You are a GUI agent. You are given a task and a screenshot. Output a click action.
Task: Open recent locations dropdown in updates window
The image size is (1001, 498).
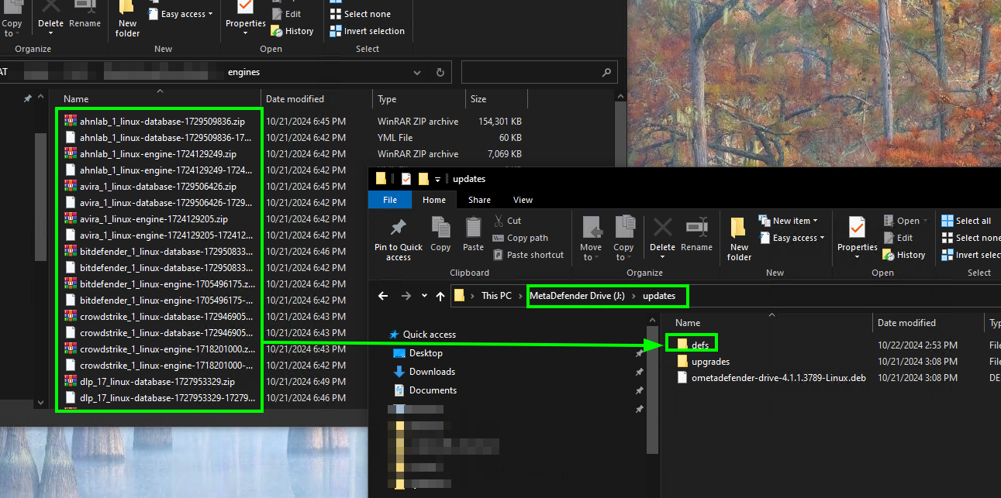[424, 296]
